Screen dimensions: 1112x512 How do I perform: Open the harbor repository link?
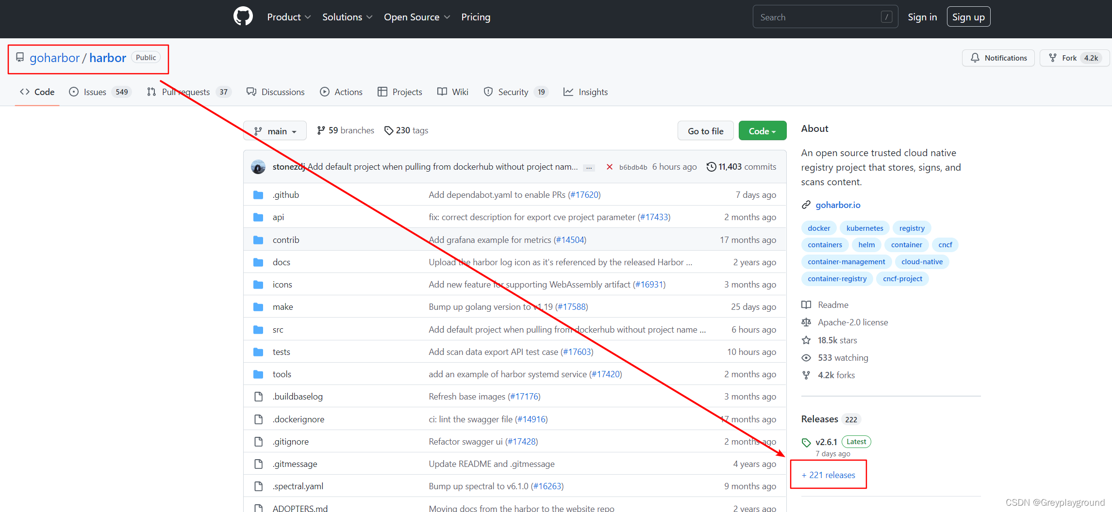tap(108, 58)
